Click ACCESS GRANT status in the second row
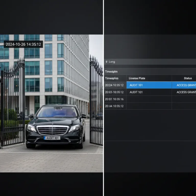 [186, 92]
